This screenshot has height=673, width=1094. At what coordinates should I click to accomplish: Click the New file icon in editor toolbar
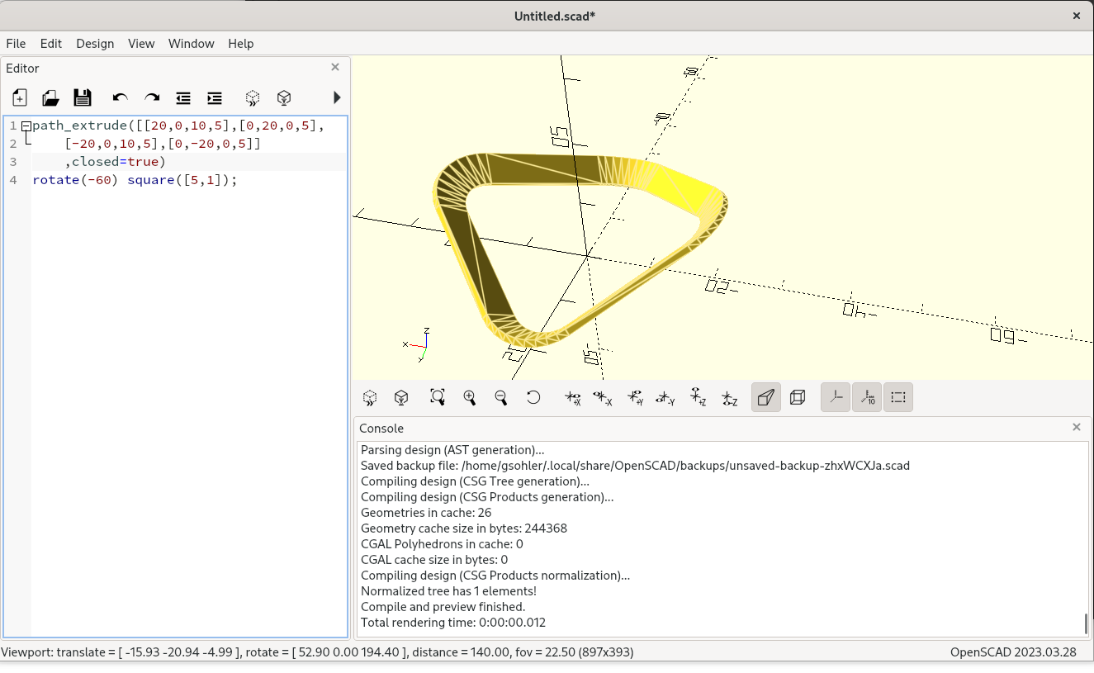[x=20, y=98]
